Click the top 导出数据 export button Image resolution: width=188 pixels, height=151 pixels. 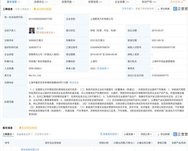tap(164, 9)
